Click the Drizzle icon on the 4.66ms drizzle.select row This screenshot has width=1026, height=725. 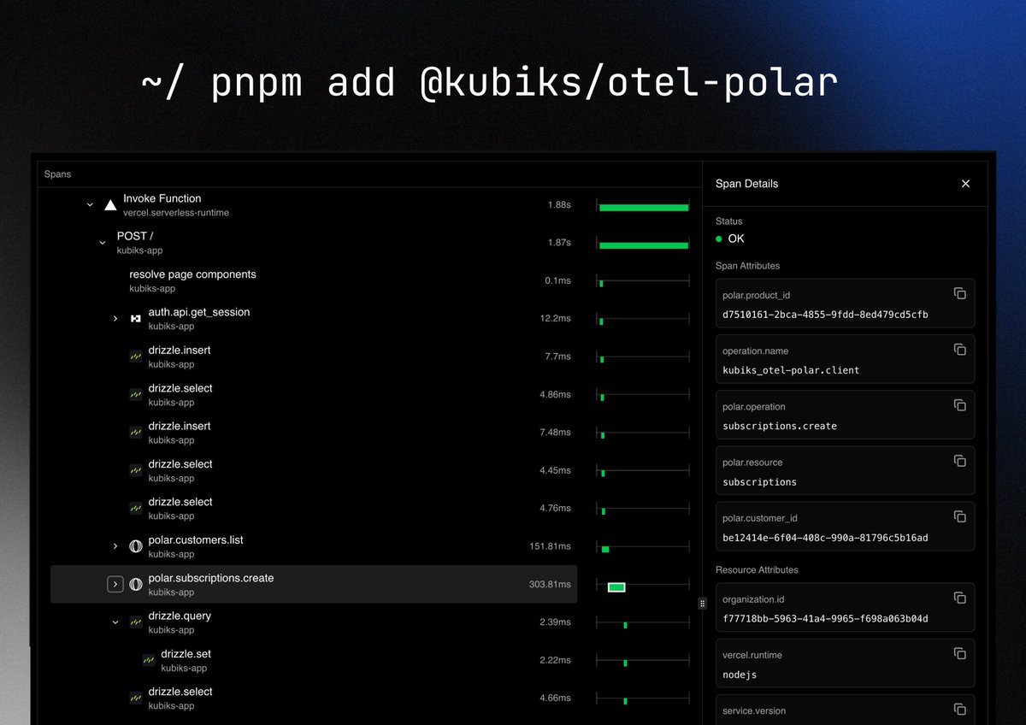click(135, 698)
